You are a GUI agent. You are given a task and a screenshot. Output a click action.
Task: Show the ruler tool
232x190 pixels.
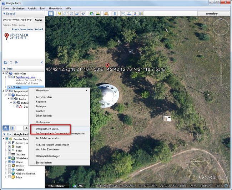coord(115,14)
